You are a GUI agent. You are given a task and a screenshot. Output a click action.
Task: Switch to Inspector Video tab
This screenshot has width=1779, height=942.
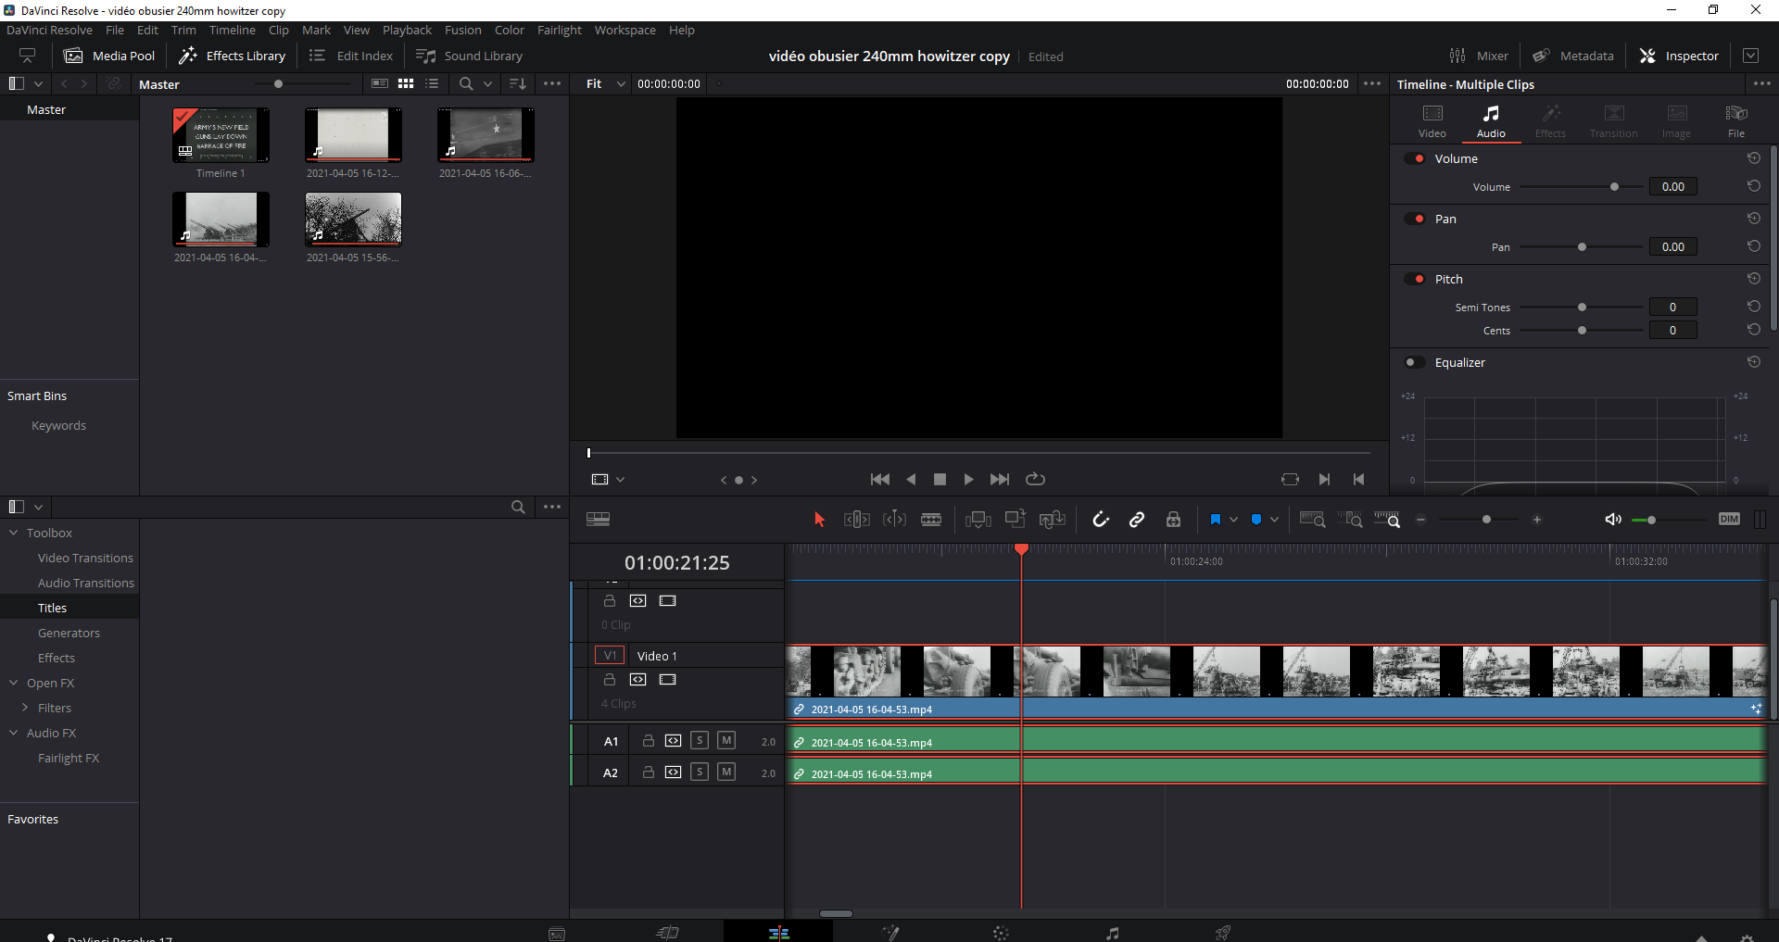[1432, 121]
